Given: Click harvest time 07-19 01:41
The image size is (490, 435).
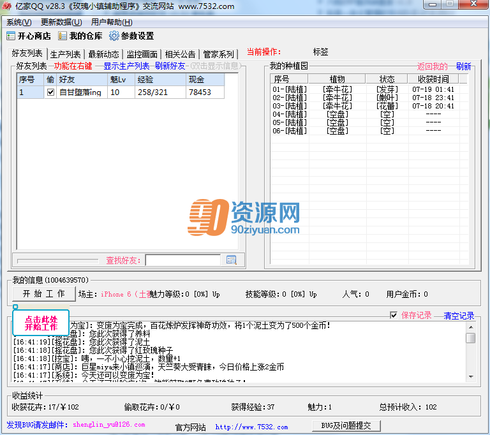Looking at the screenshot, I should 433,89.
